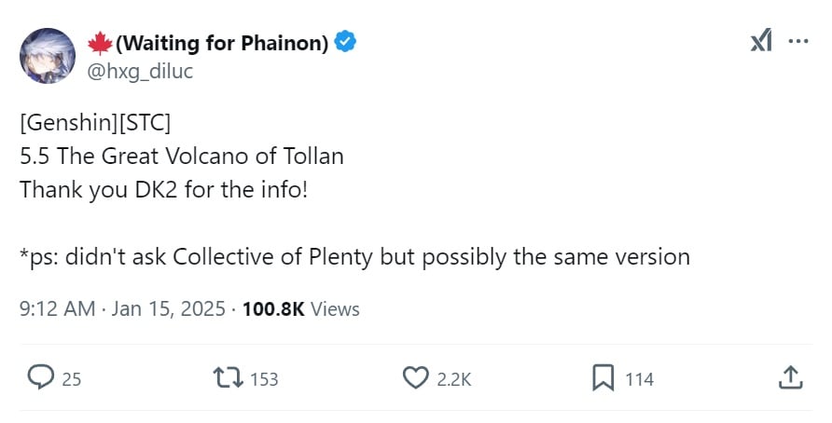Open the profile avatar picture

48,55
